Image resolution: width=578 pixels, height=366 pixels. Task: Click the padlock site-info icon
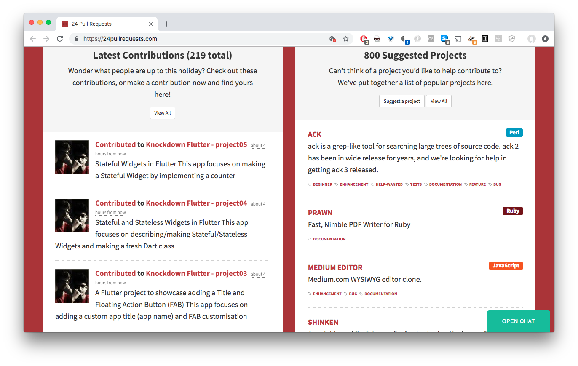pyautogui.click(x=77, y=39)
